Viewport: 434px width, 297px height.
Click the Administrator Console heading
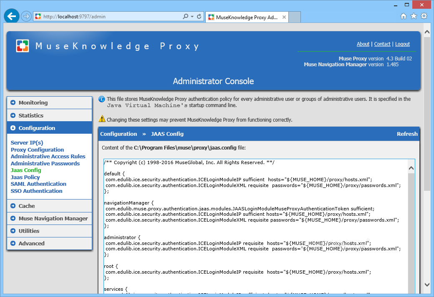tap(213, 81)
